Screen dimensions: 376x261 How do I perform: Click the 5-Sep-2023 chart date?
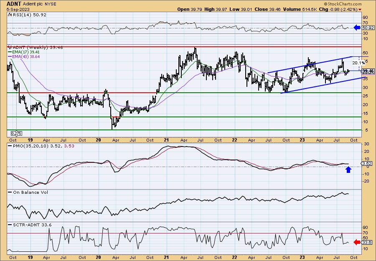[x=18, y=9]
